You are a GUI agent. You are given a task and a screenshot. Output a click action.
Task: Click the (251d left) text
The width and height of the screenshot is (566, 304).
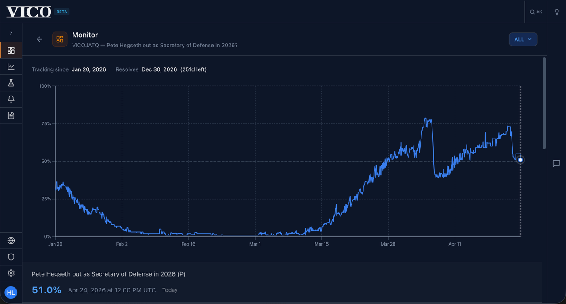tap(193, 69)
